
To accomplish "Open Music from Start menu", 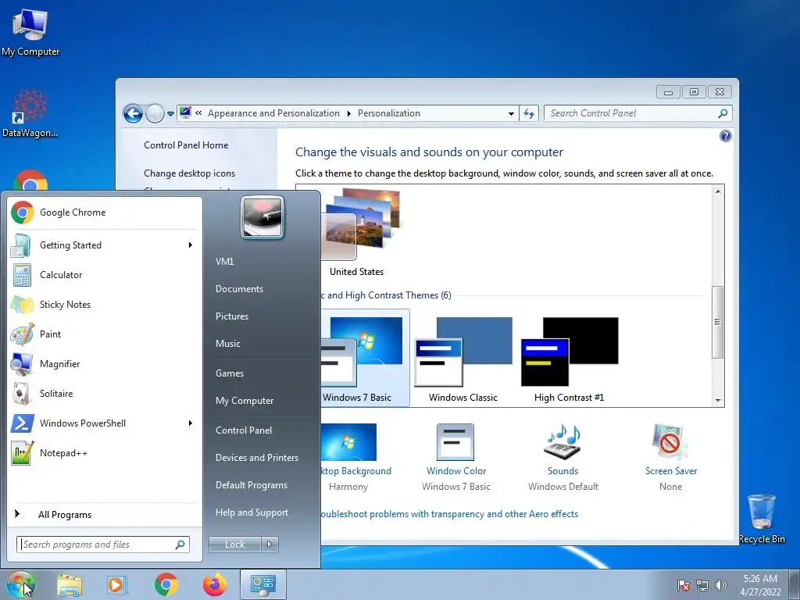I will coord(227,344).
